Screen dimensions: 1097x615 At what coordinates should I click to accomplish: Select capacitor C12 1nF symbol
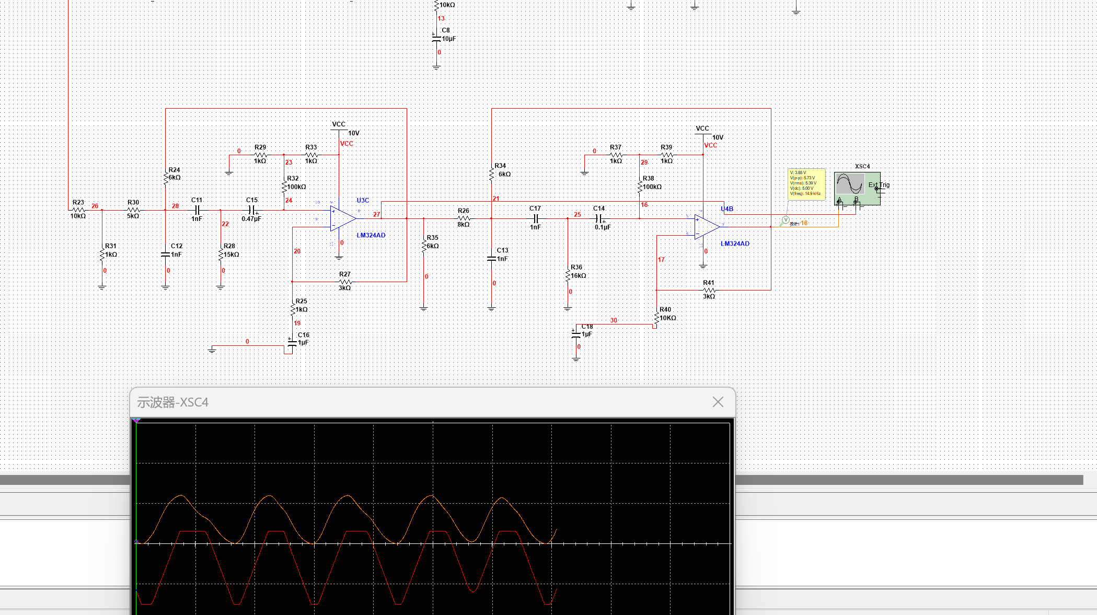tap(166, 254)
